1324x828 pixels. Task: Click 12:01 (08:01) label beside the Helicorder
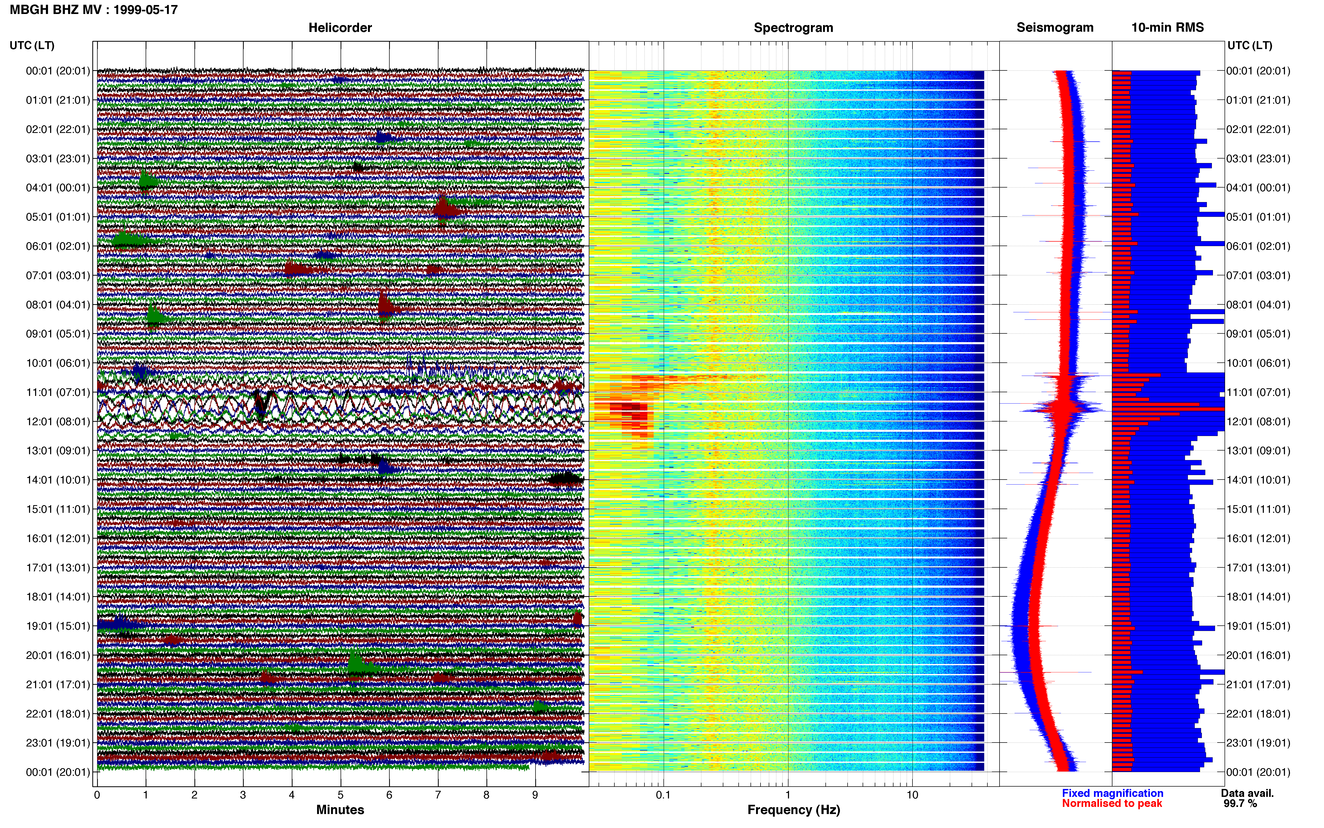coord(58,422)
